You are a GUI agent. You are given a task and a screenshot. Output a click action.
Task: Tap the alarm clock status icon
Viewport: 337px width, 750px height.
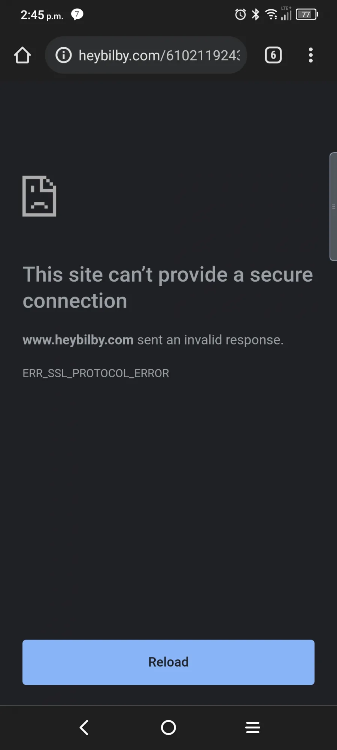coord(240,15)
